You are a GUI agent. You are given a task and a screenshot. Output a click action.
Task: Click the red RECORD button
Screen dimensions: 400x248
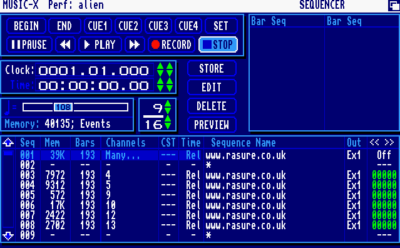pyautogui.click(x=172, y=44)
